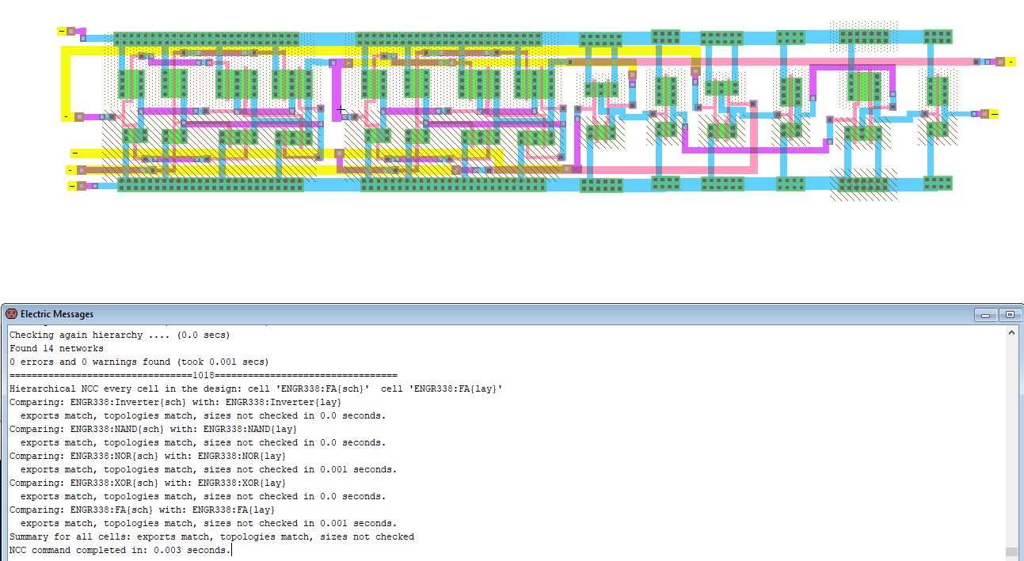Click the messages scrollbar thumb

tap(1011, 552)
